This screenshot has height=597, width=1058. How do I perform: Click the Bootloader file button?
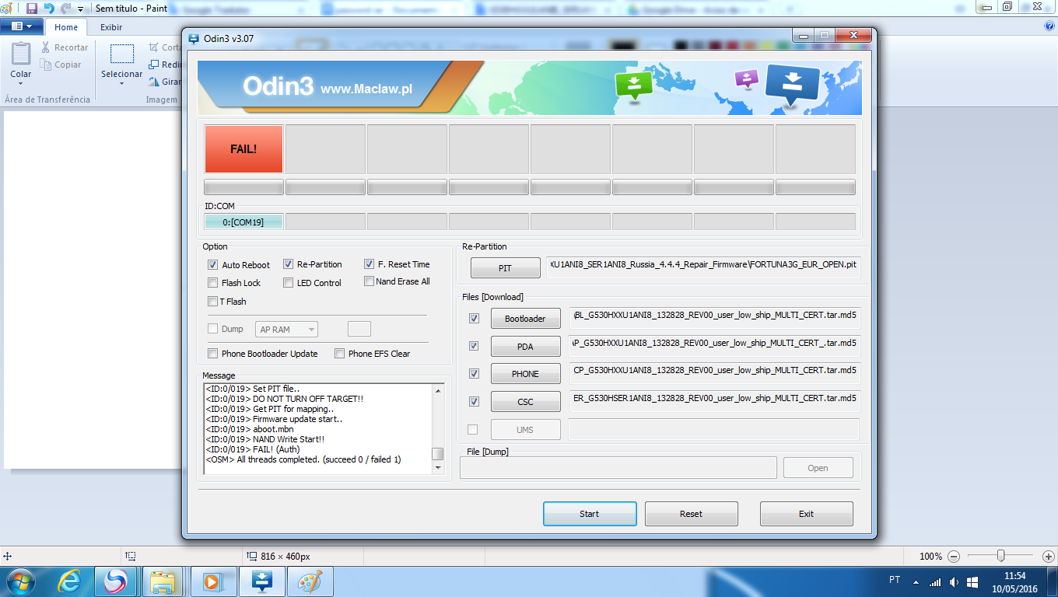(525, 319)
